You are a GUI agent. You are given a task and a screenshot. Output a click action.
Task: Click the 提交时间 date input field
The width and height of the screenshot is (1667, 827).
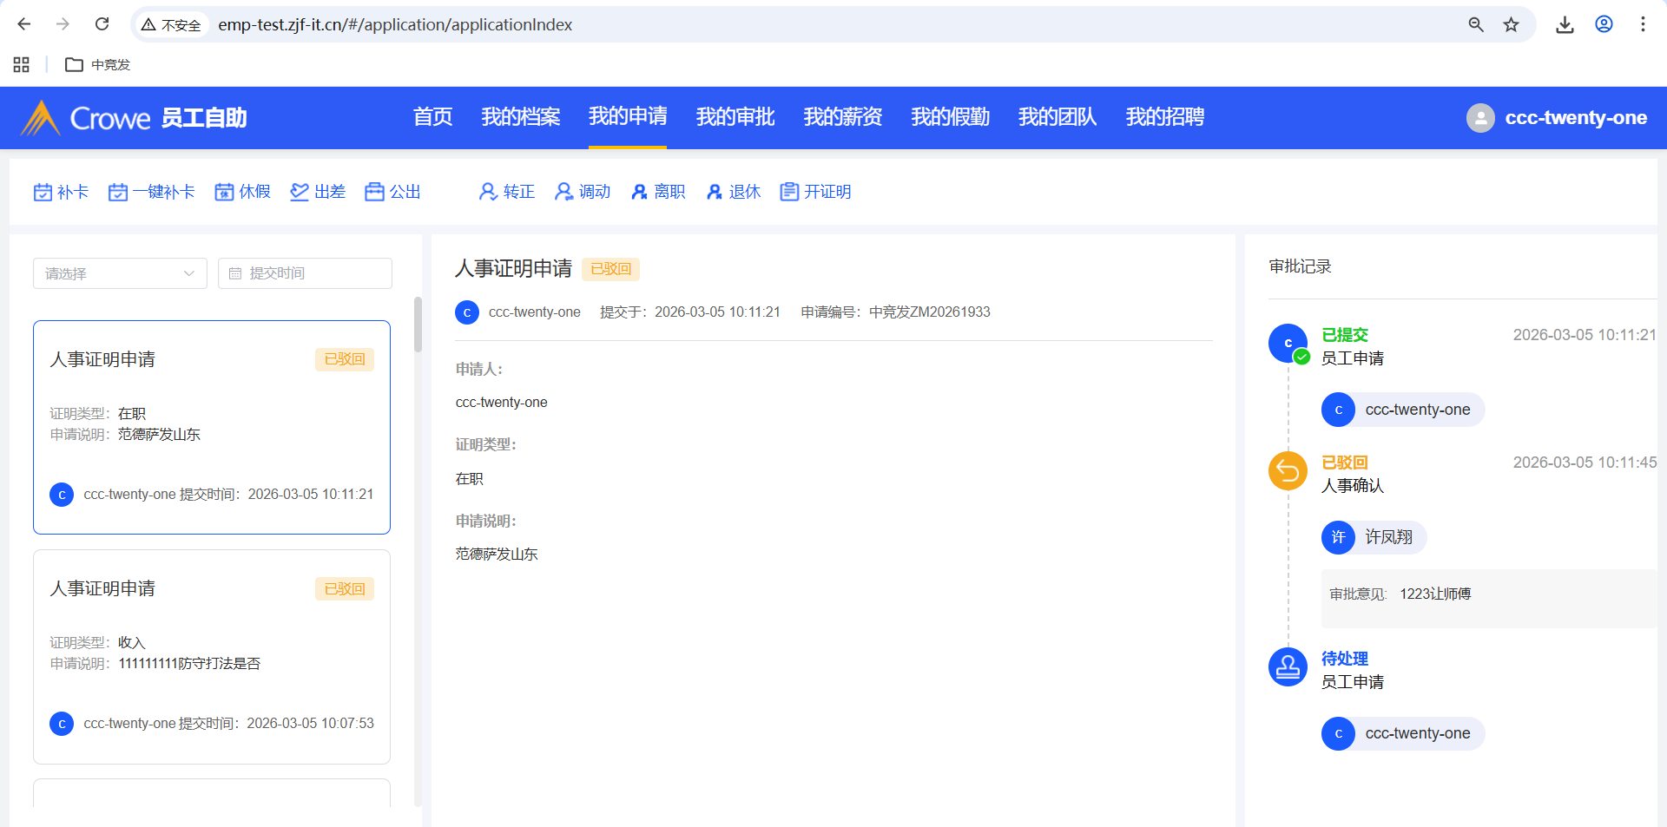coord(305,273)
